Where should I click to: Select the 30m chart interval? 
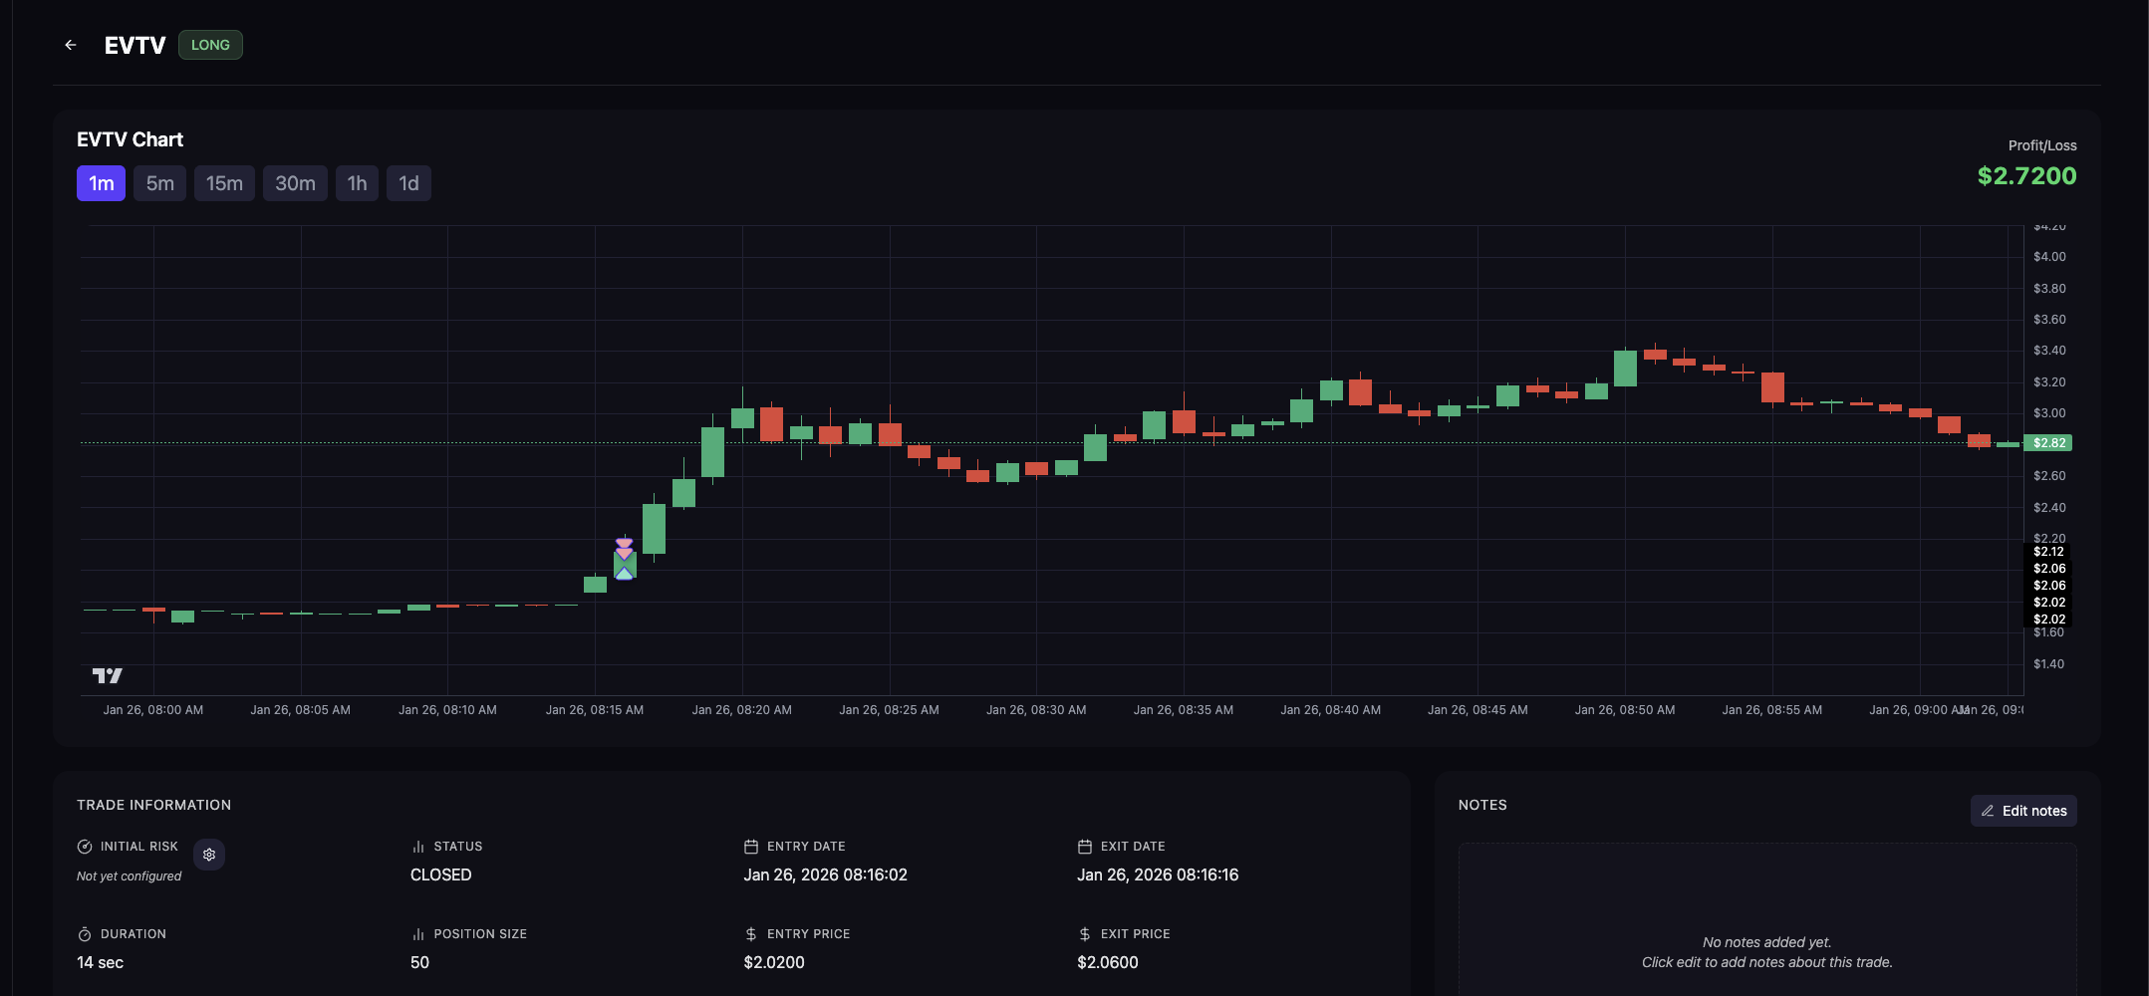pos(295,183)
